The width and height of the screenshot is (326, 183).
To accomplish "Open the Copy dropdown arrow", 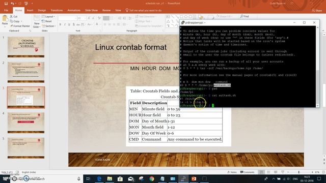I will pos(21,21).
